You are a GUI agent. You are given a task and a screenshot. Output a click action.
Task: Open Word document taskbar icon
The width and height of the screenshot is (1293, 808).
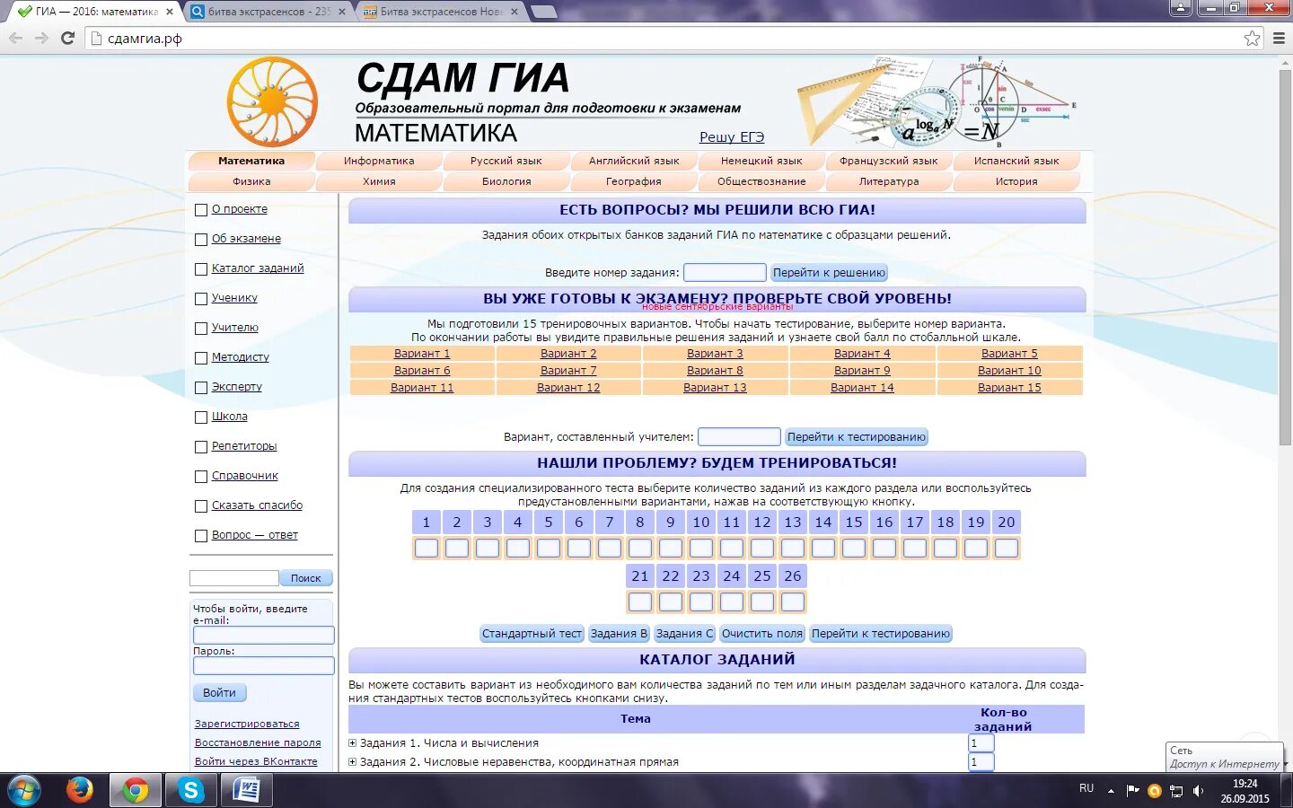pos(245,791)
